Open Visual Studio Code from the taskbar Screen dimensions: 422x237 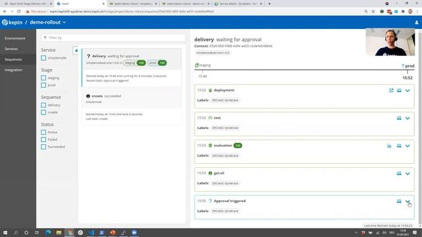pos(91,232)
